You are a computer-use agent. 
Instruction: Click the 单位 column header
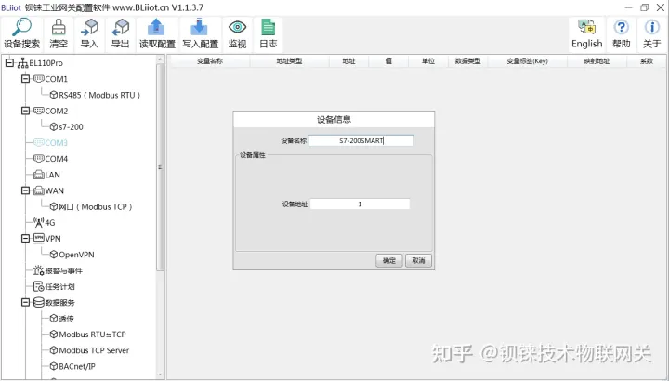pyautogui.click(x=428, y=61)
